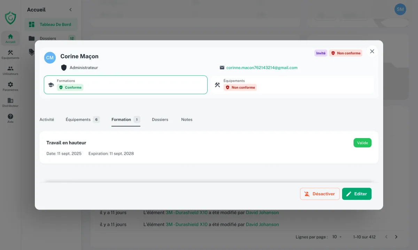
Task: Open David Johanson link in last row
Action: tap(262, 225)
